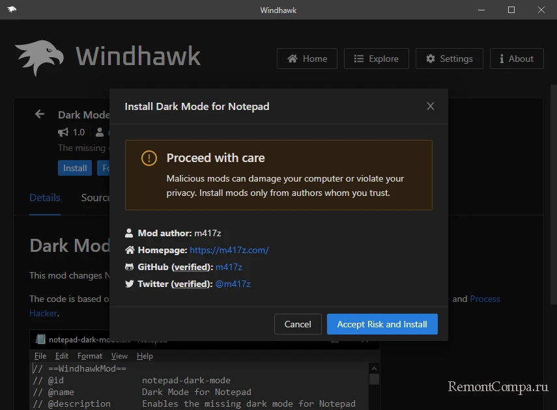Click the Twitter bird icon in the dialog
Viewport: 557px width, 410px height.
pyautogui.click(x=129, y=284)
